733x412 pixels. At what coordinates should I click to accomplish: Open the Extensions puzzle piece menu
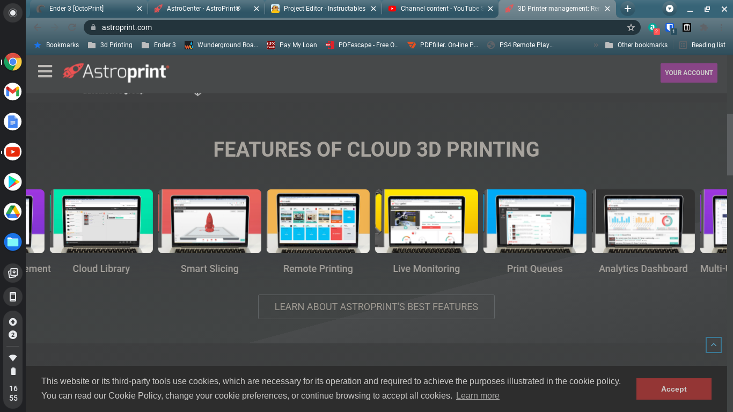click(704, 27)
